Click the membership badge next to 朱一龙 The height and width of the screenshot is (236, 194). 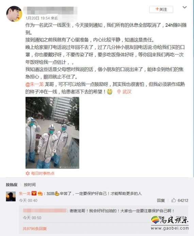click(x=40, y=193)
